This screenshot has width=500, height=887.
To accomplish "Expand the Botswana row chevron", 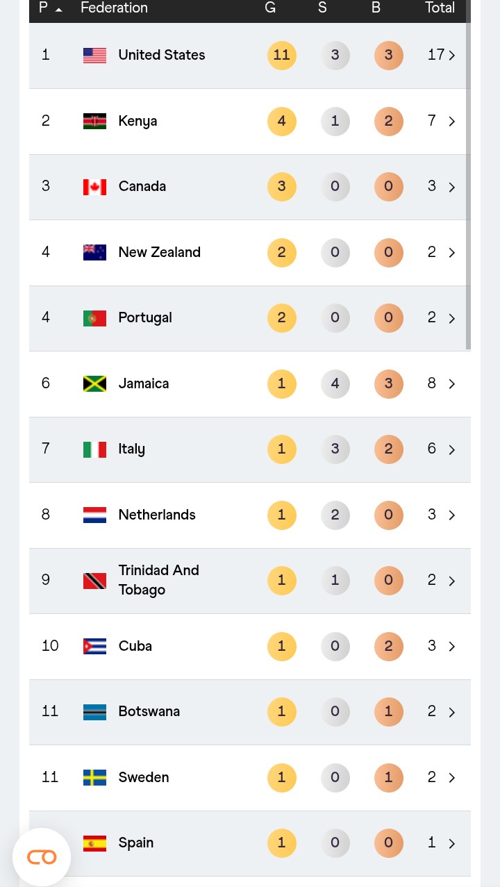I will tap(452, 712).
